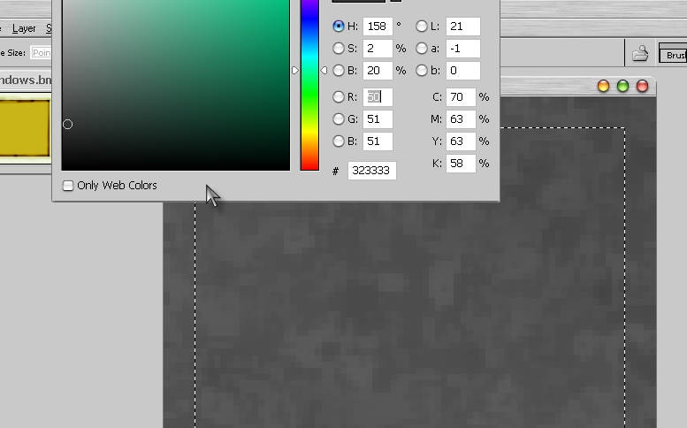Switch to the Brushes palette tab

coord(674,55)
